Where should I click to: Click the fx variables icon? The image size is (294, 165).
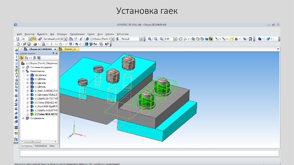95,44
